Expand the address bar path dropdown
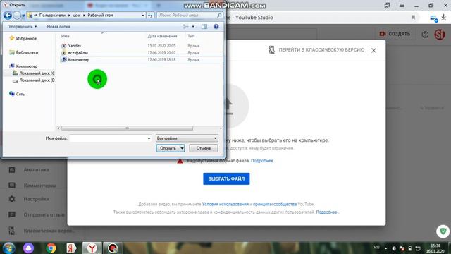This screenshot has height=254, width=451. pyautogui.click(x=142, y=16)
